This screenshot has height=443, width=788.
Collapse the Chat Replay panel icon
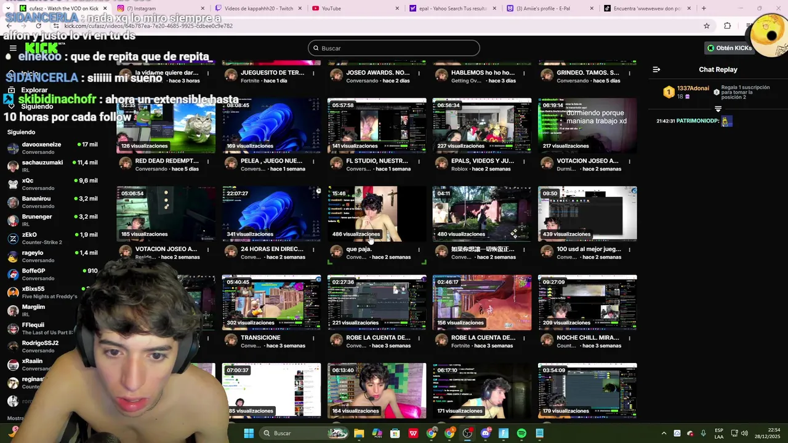[x=656, y=70]
